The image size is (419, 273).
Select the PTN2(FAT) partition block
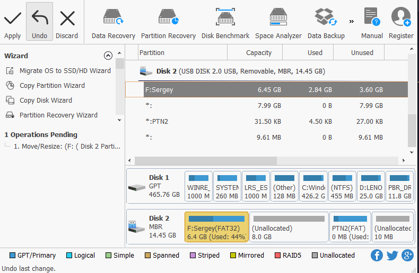[350, 227]
